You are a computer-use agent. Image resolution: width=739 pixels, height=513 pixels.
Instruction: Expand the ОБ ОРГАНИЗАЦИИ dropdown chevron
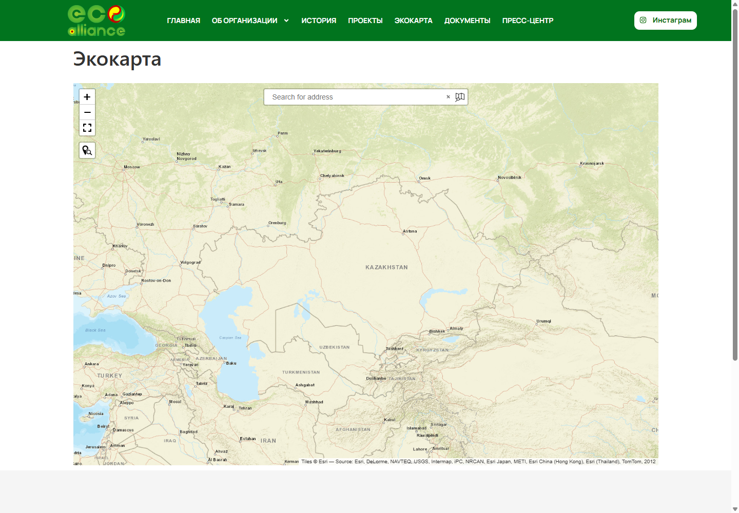click(x=286, y=21)
